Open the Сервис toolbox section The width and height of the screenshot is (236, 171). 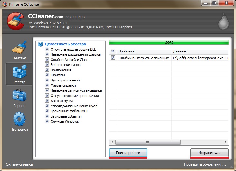19,98
